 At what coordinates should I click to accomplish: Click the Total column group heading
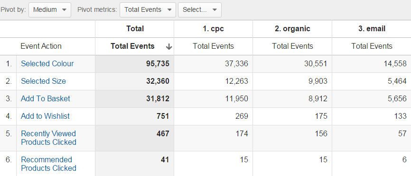click(x=135, y=29)
